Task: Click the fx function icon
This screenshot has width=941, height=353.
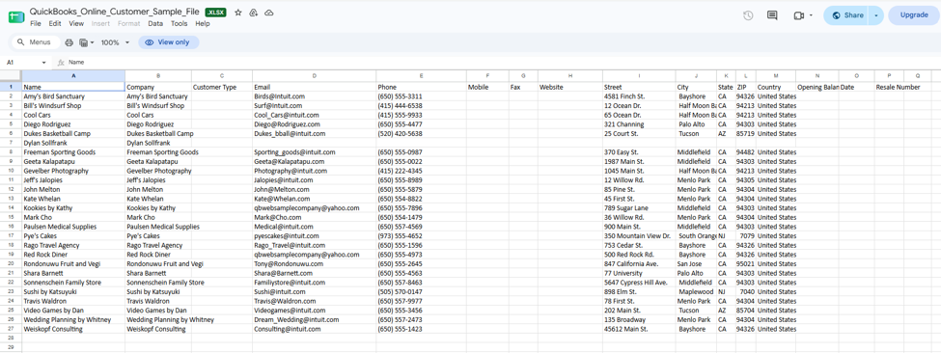Action: pyautogui.click(x=61, y=63)
